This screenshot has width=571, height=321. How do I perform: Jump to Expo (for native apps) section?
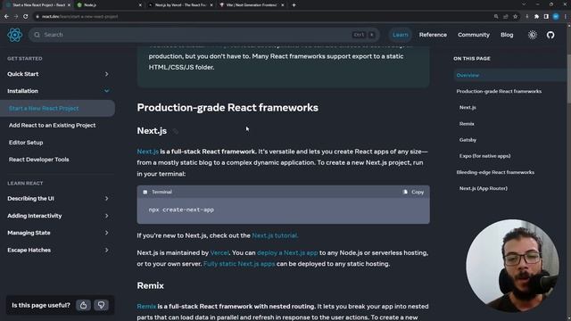(484, 156)
